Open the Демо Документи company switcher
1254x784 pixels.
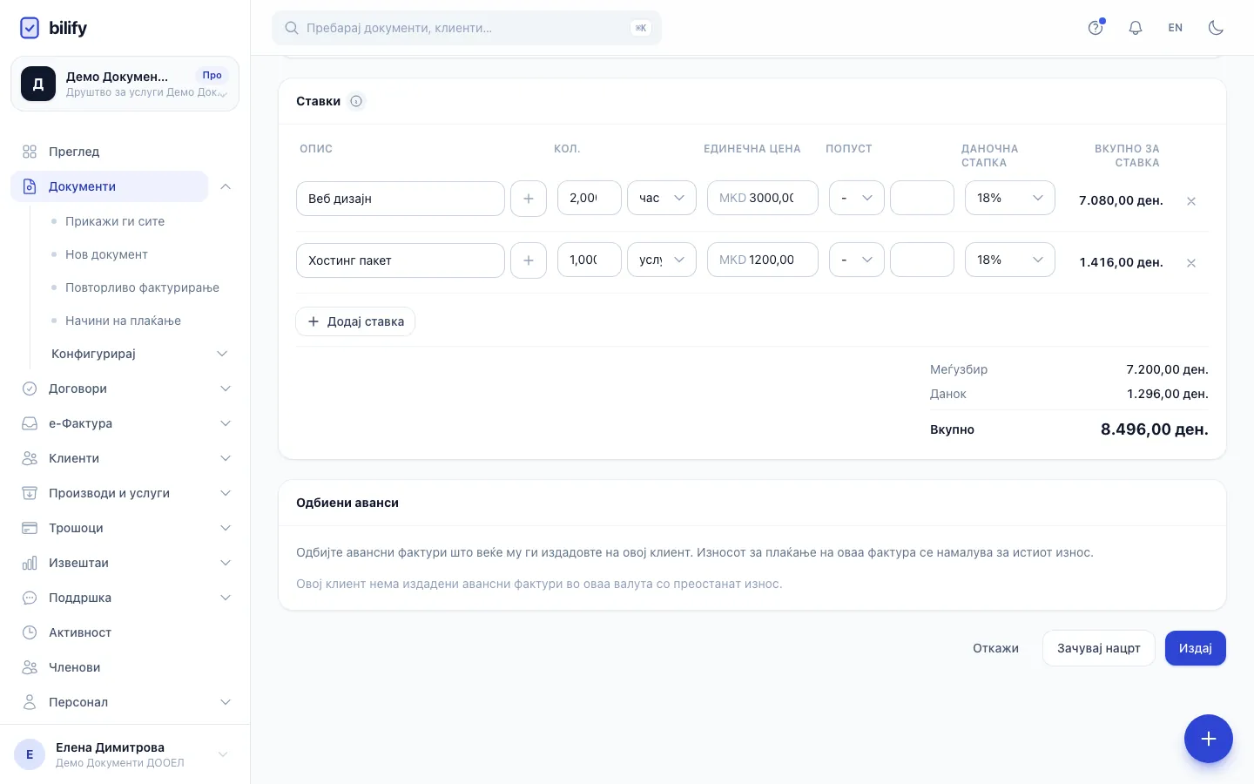(125, 84)
